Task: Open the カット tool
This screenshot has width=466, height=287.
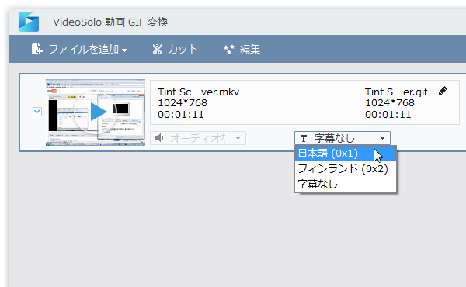Action: pos(175,49)
